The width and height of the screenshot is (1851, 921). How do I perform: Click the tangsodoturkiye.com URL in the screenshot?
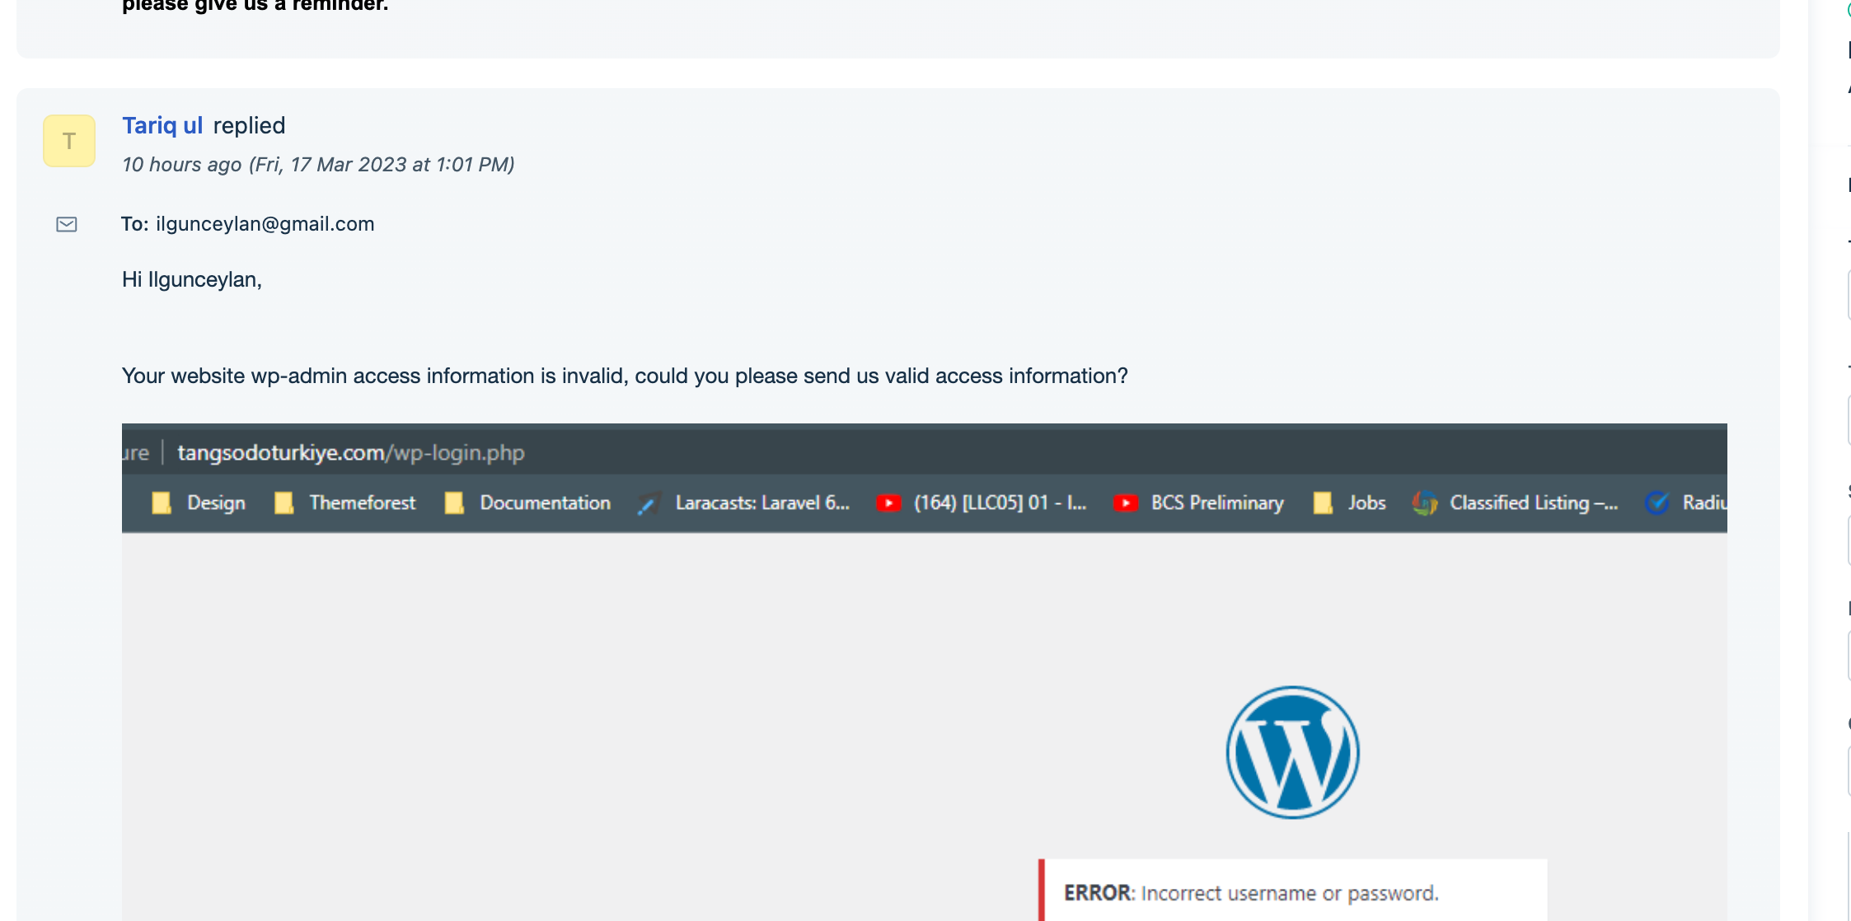(351, 452)
